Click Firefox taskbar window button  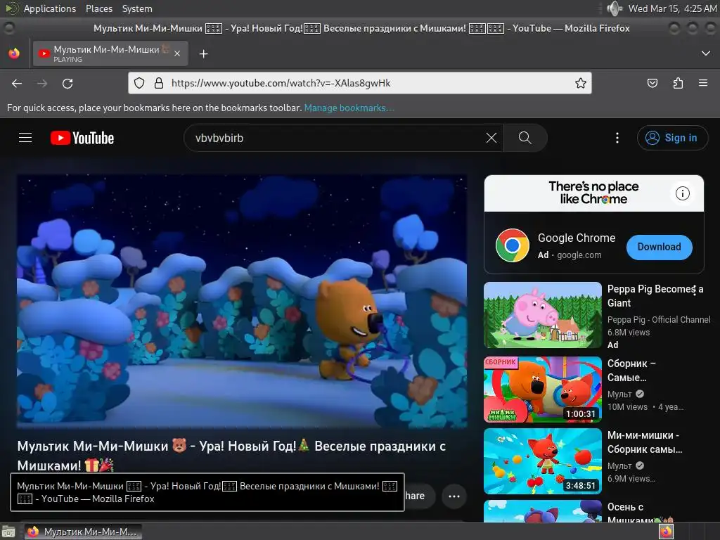[x=83, y=532]
